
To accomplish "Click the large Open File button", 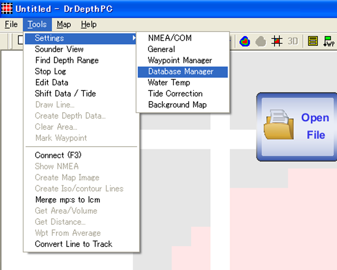I will [297, 127].
